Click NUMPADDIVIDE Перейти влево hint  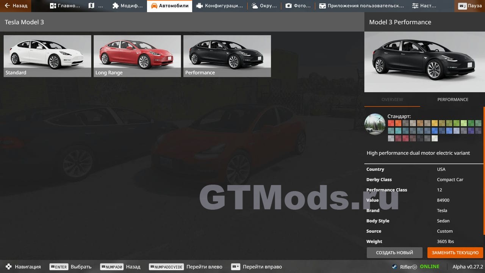tap(186, 267)
